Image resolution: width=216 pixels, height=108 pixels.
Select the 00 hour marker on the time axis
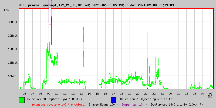[170, 93]
